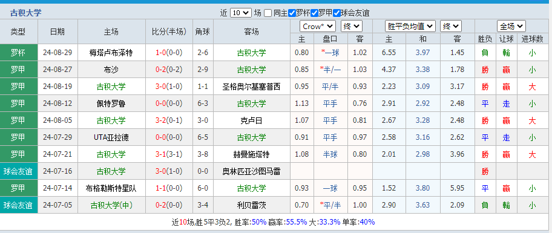Open home team UTA亚拉德 link

[111, 137]
